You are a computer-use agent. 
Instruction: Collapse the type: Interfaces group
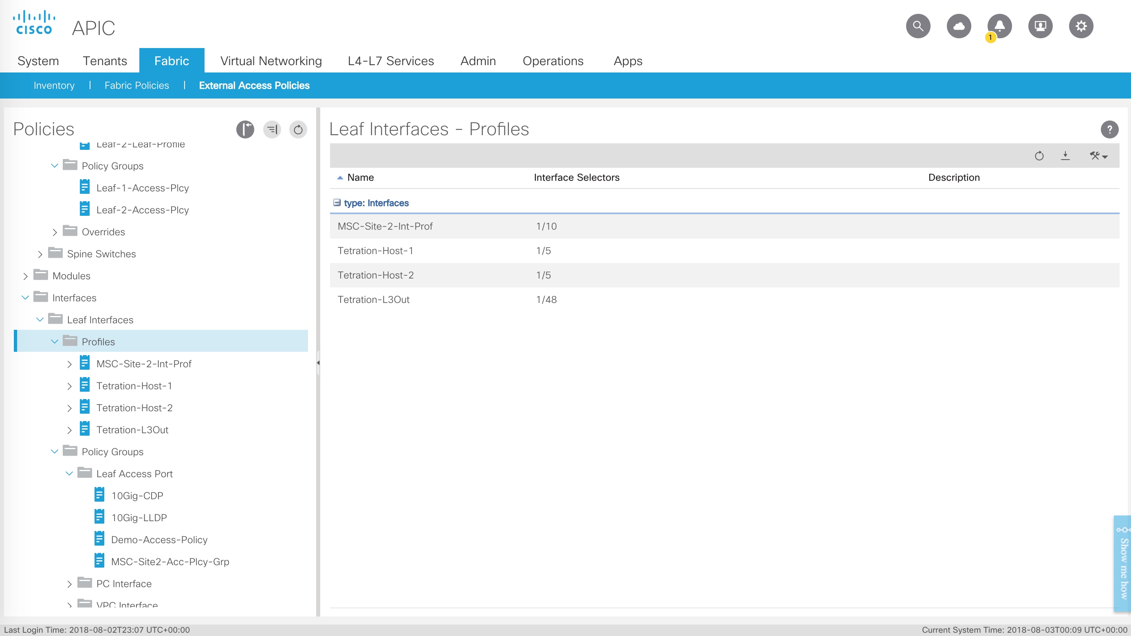337,203
